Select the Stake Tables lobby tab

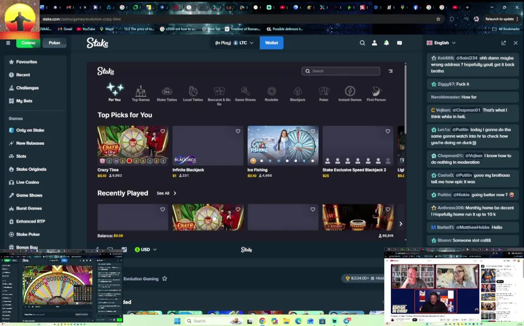pyautogui.click(x=167, y=94)
